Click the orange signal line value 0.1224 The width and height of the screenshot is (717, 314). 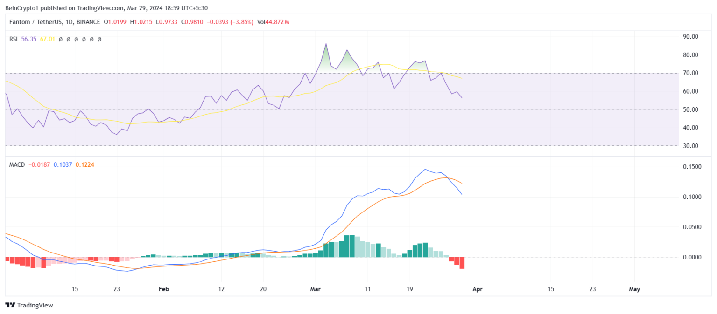click(x=84, y=164)
